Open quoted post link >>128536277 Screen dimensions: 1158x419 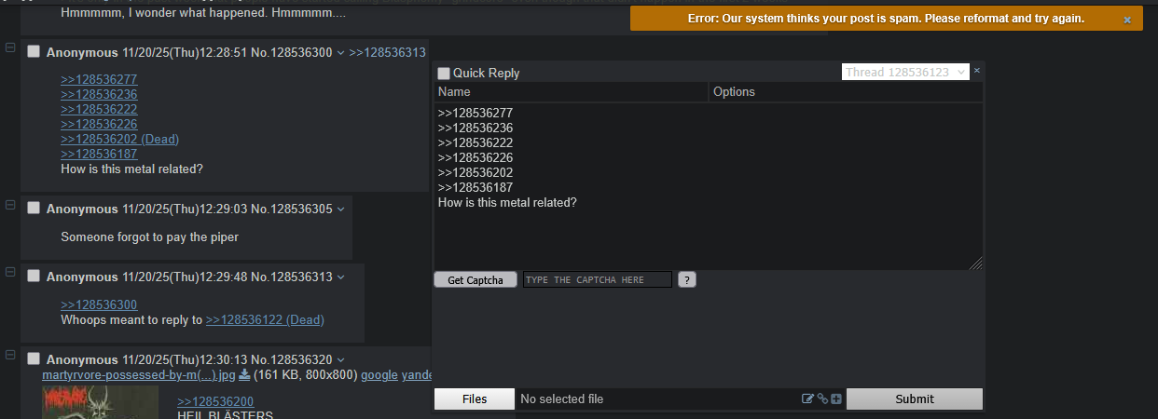click(99, 79)
